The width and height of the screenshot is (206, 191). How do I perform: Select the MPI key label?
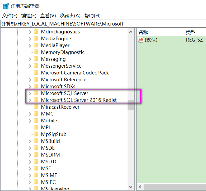click(45, 127)
